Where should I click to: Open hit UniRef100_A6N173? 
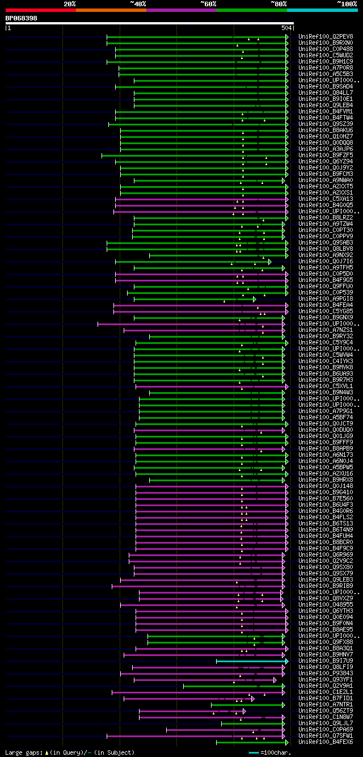(x=326, y=455)
